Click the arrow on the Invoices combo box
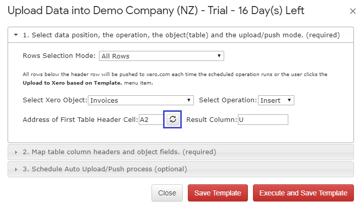 pyautogui.click(x=189, y=100)
